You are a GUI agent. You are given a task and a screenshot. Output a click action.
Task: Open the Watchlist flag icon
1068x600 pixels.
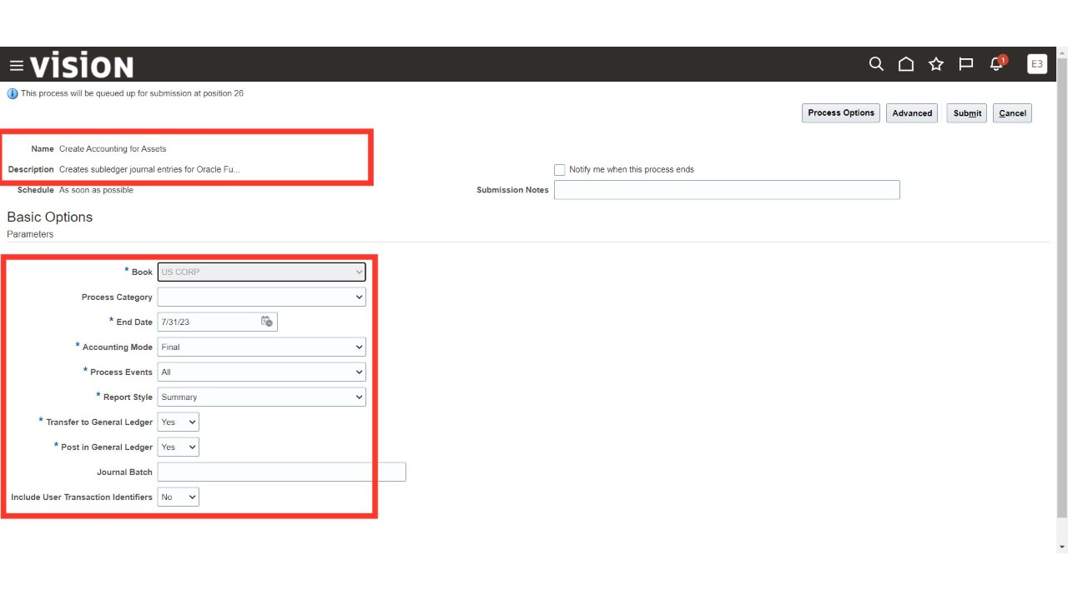point(966,64)
